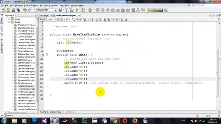The width and height of the screenshot is (221, 124).
Task: Click the init breadcrumb item
Action: click(x=69, y=112)
